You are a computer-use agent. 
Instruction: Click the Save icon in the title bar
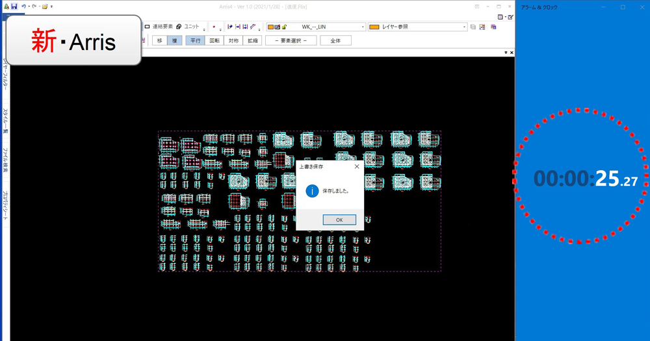14,6
